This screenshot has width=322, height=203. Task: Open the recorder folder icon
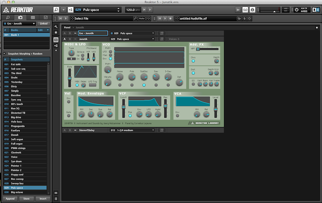tap(239, 18)
